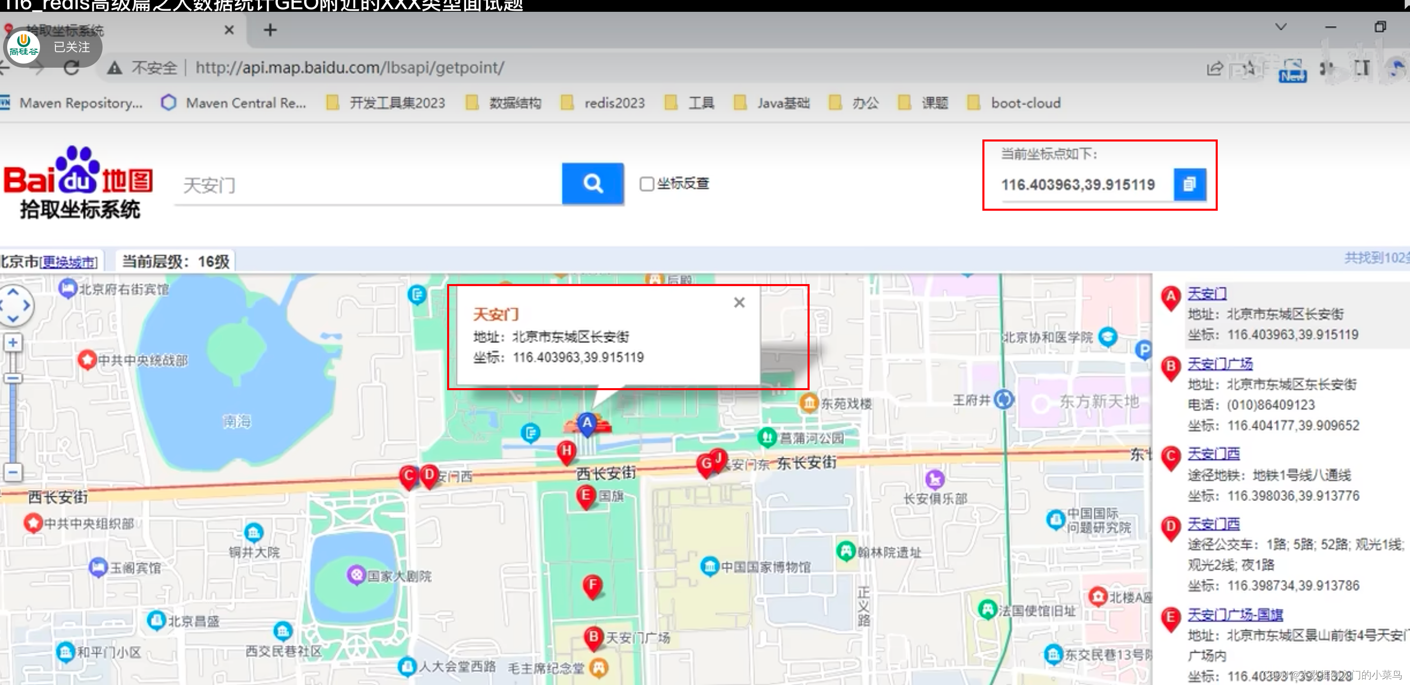Click the blue search magnifier button
The image size is (1410, 685).
pos(592,184)
